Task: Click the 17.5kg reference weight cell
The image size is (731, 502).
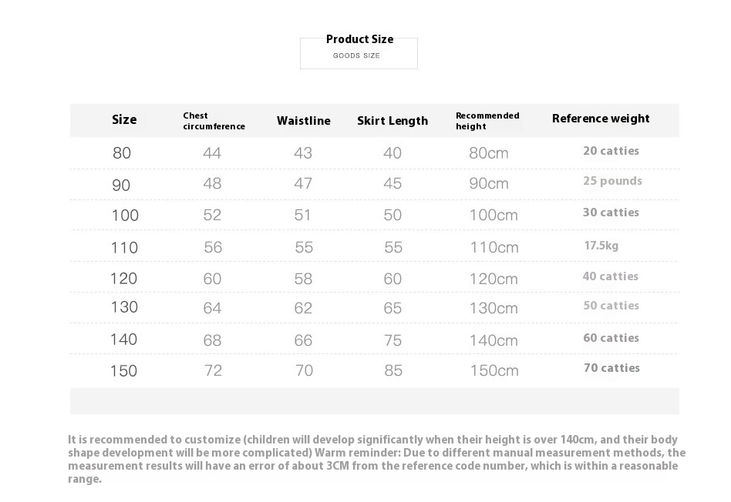Action: (601, 246)
